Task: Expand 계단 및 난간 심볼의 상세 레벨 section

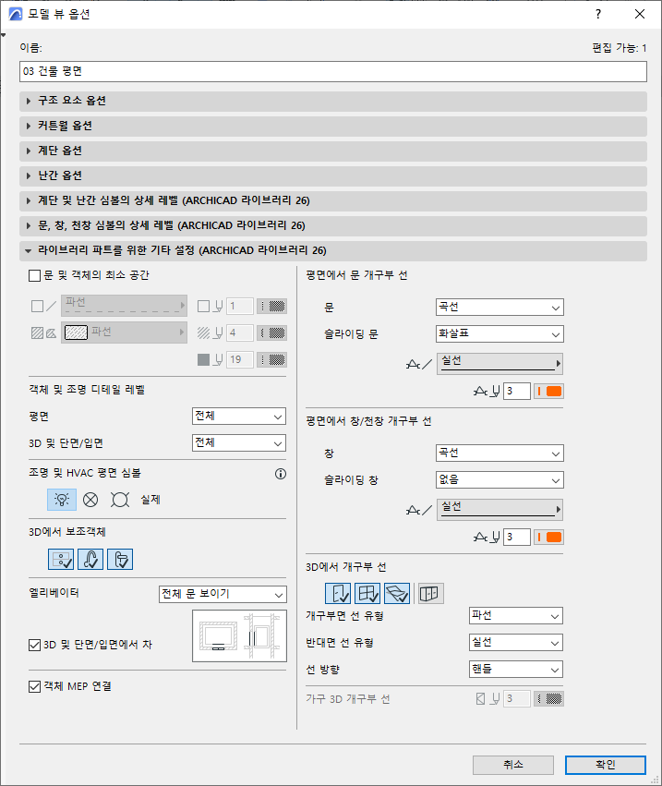Action: click(x=333, y=201)
